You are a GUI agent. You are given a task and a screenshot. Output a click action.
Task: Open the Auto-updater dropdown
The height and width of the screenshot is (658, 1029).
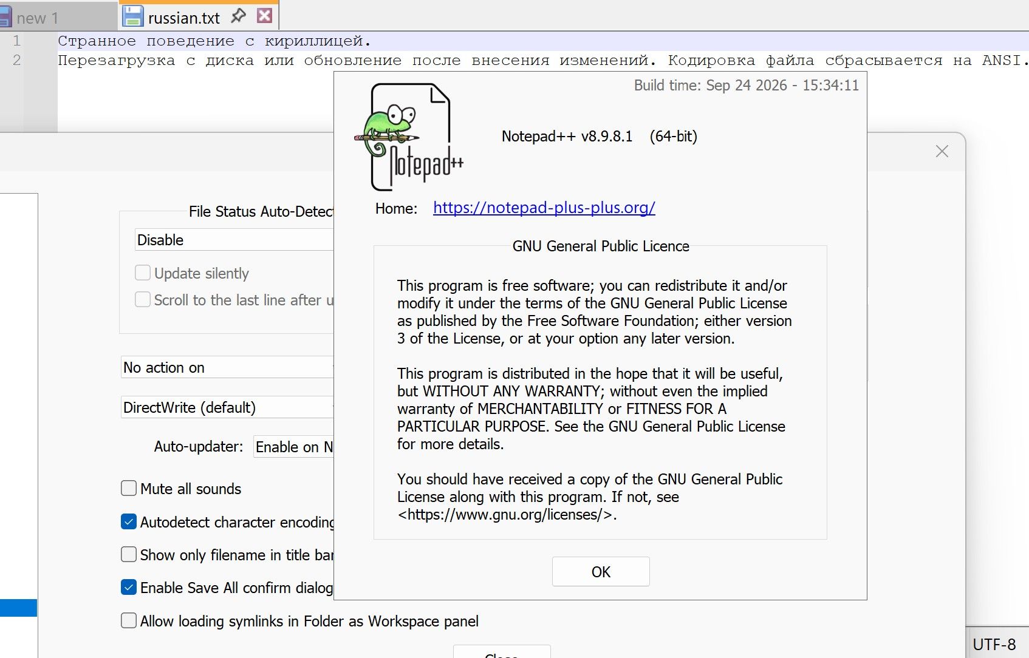click(x=293, y=447)
